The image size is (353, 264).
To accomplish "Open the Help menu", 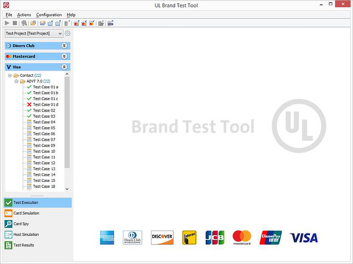I will 71,15.
